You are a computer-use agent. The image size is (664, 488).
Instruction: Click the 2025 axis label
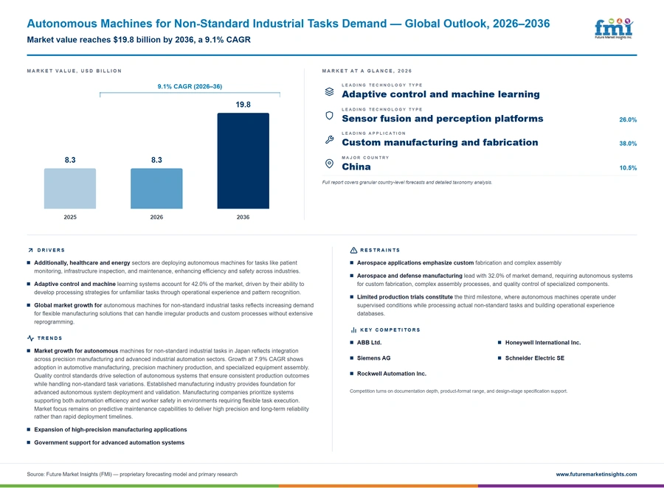[70, 217]
